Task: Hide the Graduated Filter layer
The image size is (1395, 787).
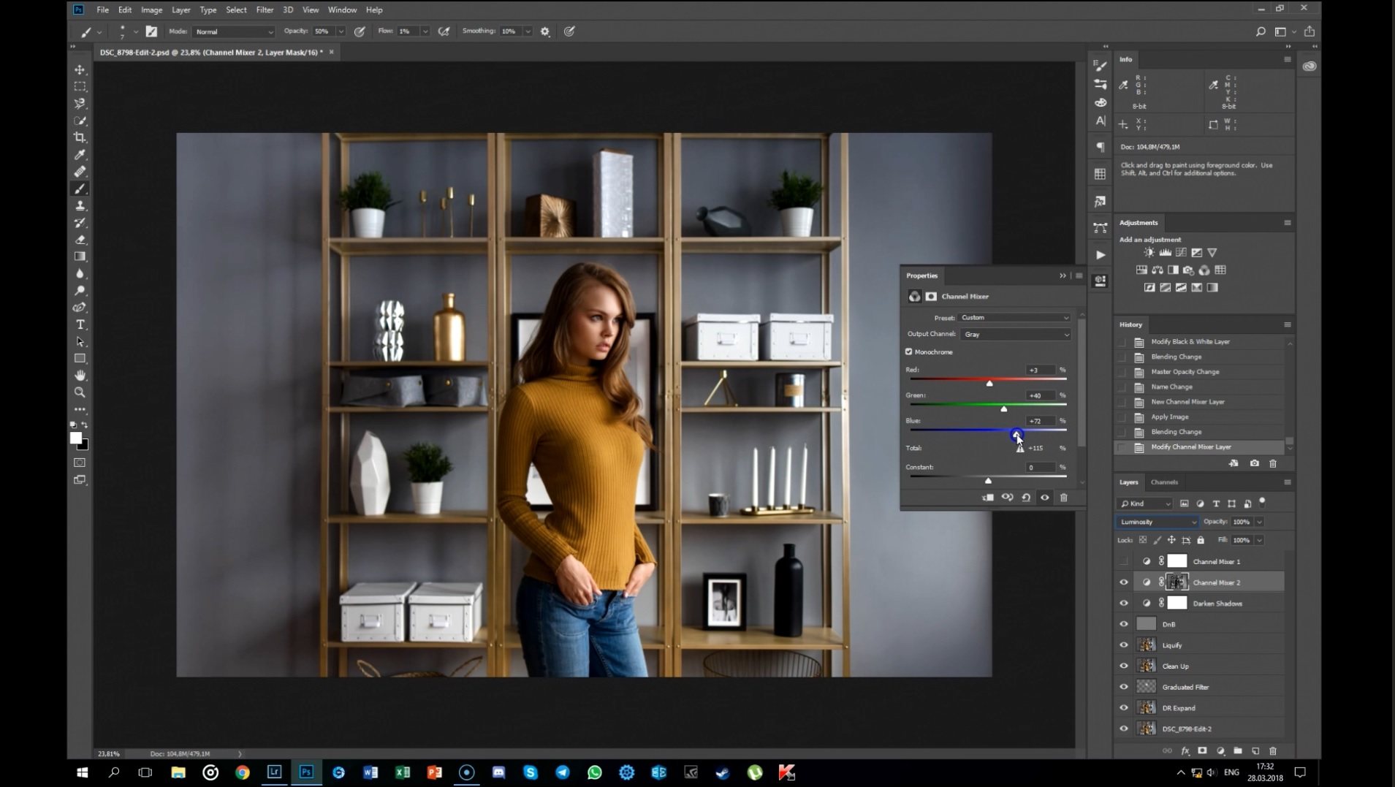Action: point(1124,687)
